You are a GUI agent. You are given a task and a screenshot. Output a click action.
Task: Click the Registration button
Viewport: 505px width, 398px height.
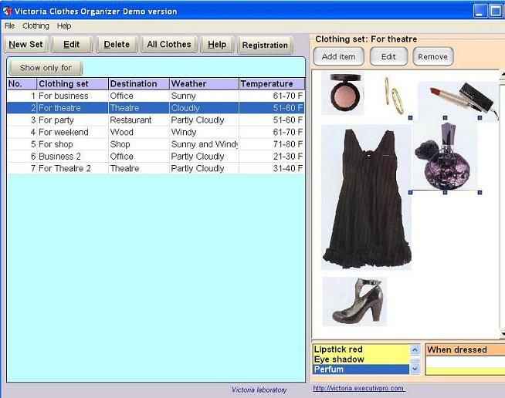[x=265, y=45]
